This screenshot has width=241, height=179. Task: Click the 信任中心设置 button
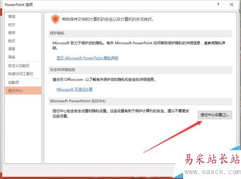214,115
